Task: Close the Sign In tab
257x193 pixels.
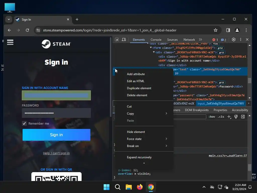Action: point(68,19)
